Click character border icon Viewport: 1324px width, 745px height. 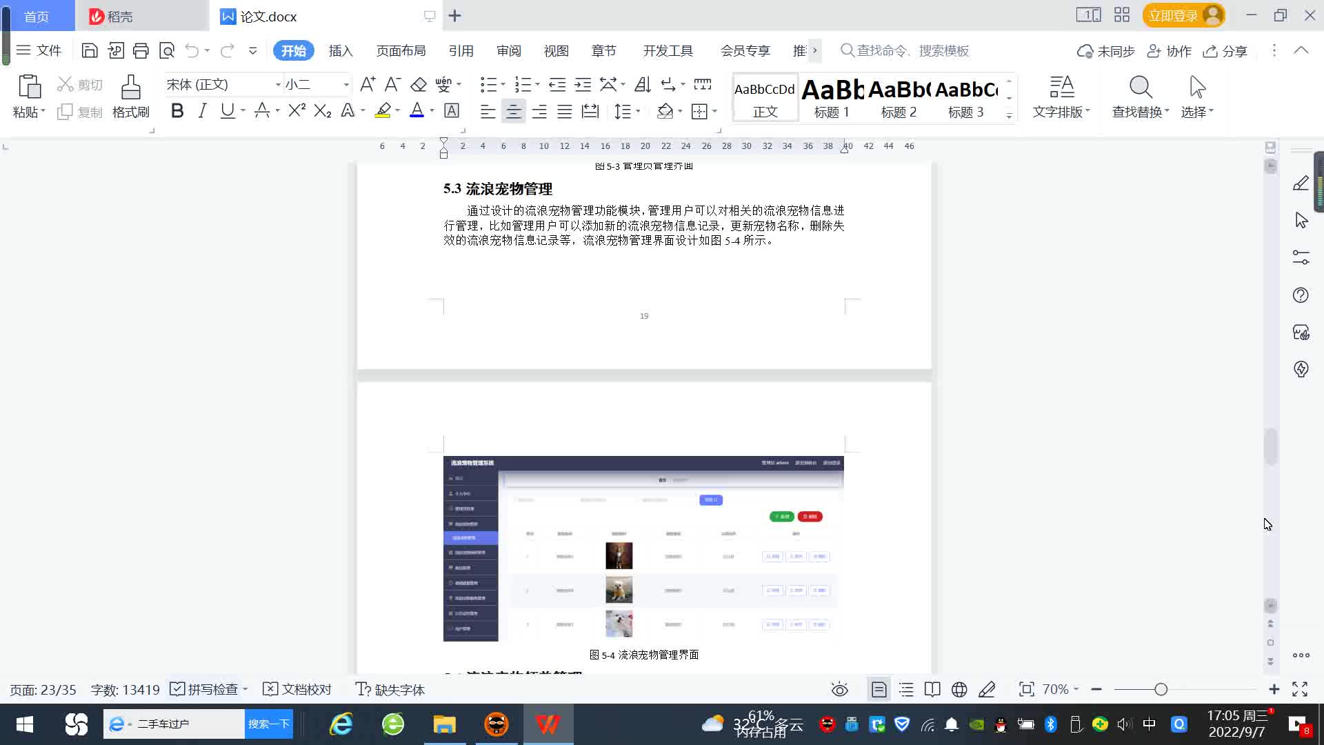click(452, 110)
